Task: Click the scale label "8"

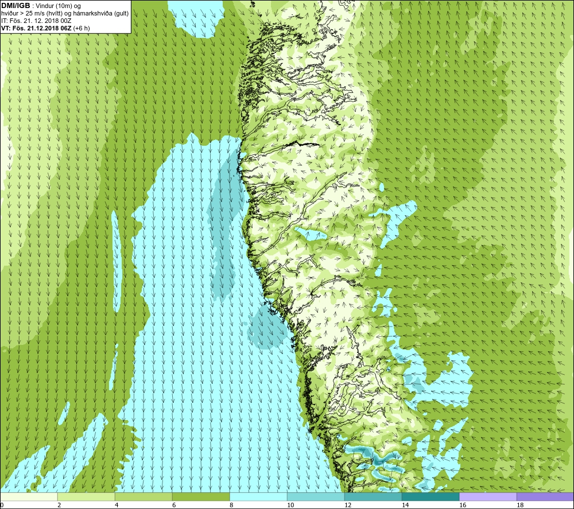Action: (232, 506)
